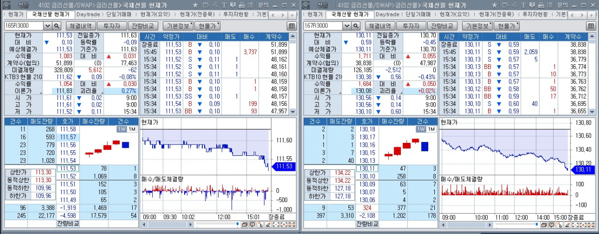The image size is (599, 234).
Task: Open 단일가매매 tab in left window
Action: (x=119, y=15)
